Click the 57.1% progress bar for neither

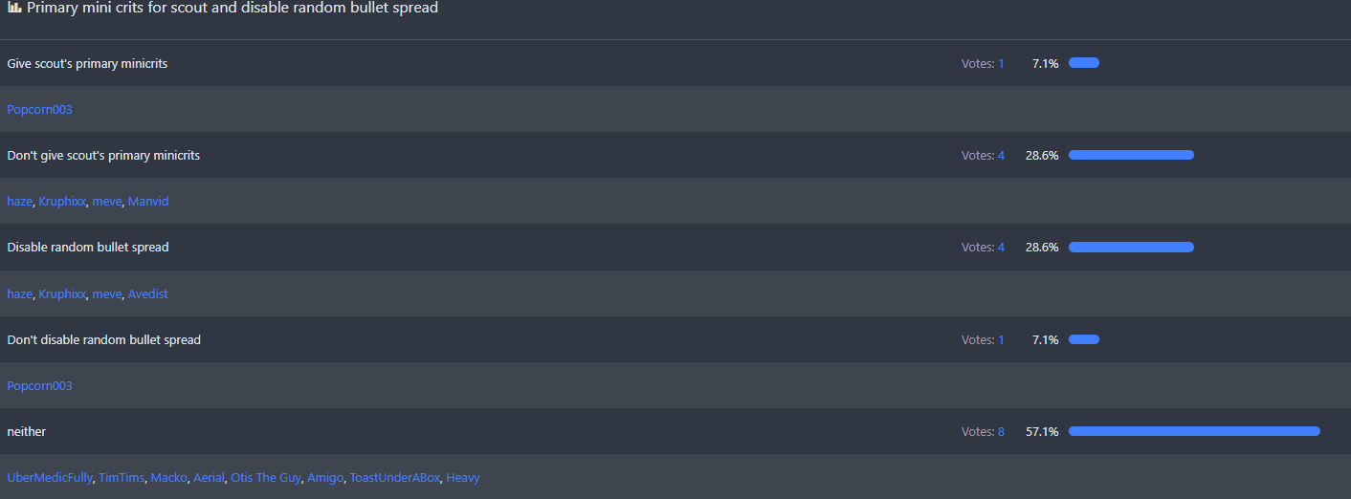(x=1193, y=432)
